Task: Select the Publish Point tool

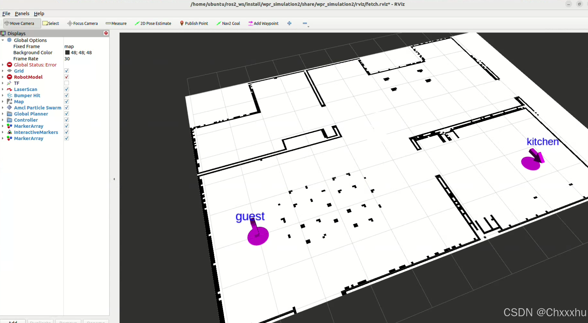Action: click(x=194, y=23)
